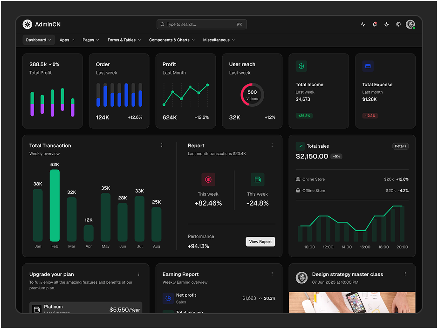Click the Total Expense card icon
Image resolution: width=438 pixels, height=329 pixels.
[x=368, y=66]
